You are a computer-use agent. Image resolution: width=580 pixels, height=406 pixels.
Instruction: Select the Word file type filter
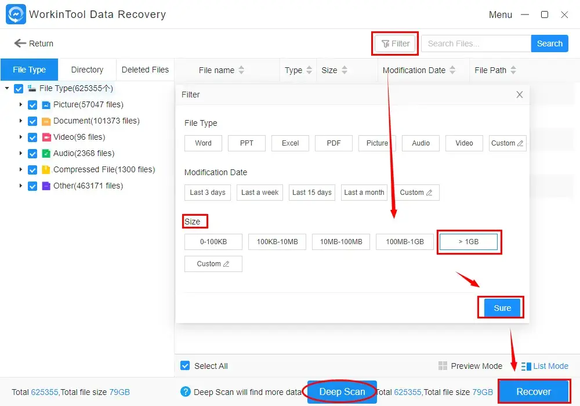[x=203, y=143]
